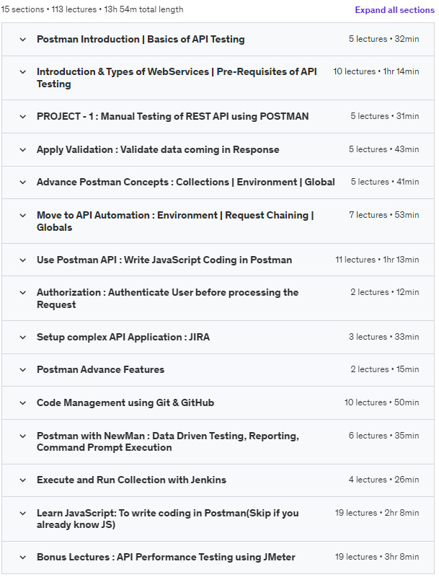Viewport: 439px width, 577px height.
Task: Expand chevron beside Apply Validation section
Action: pos(23,150)
